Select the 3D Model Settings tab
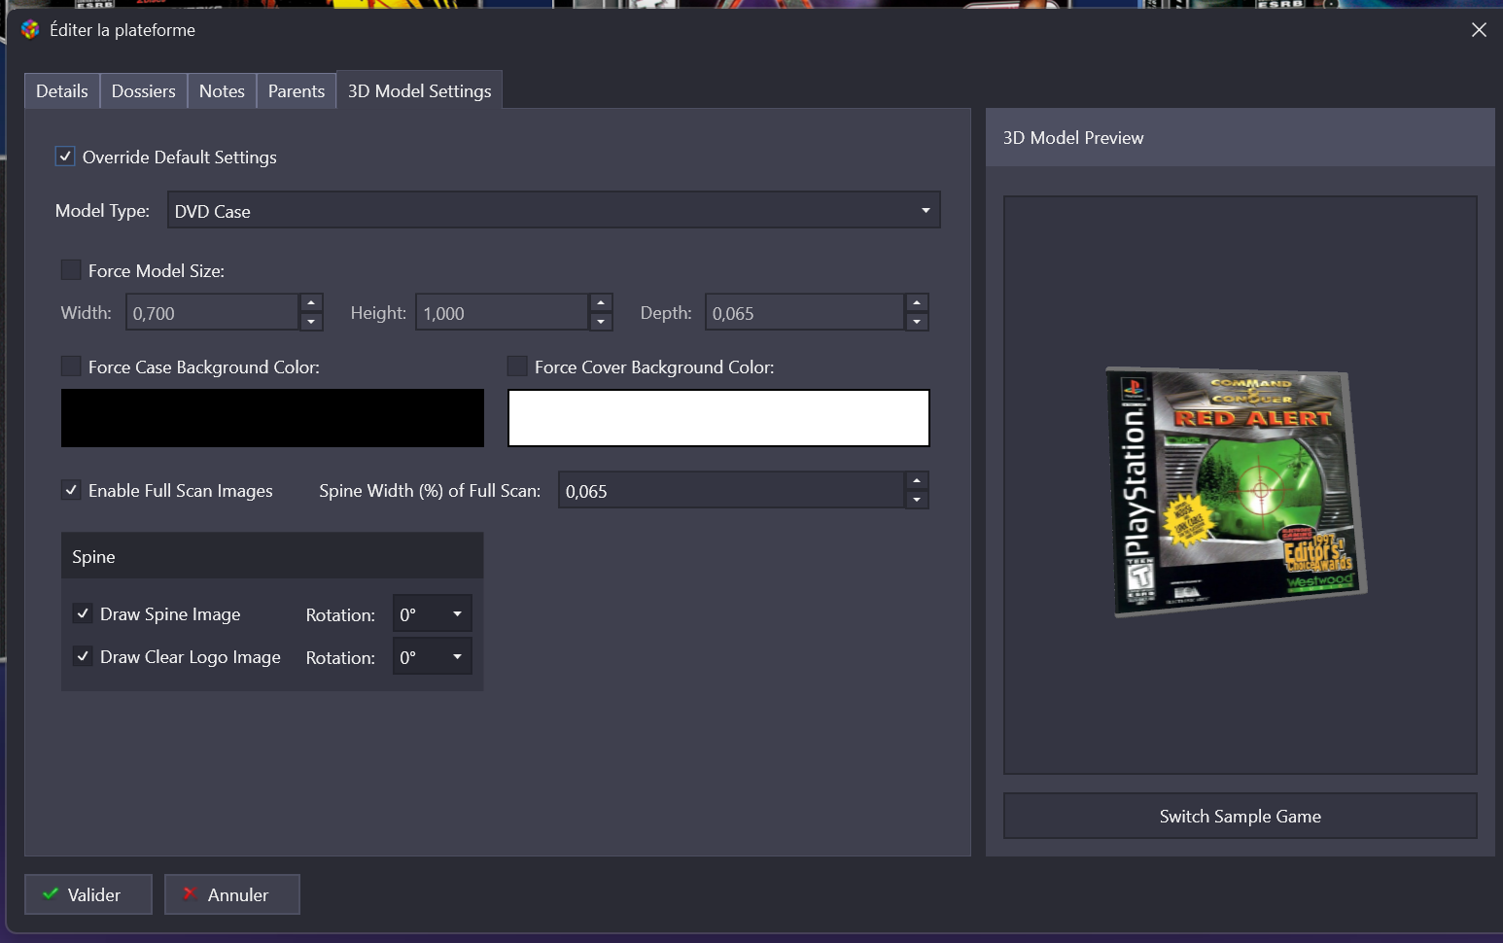This screenshot has height=943, width=1503. 420,91
